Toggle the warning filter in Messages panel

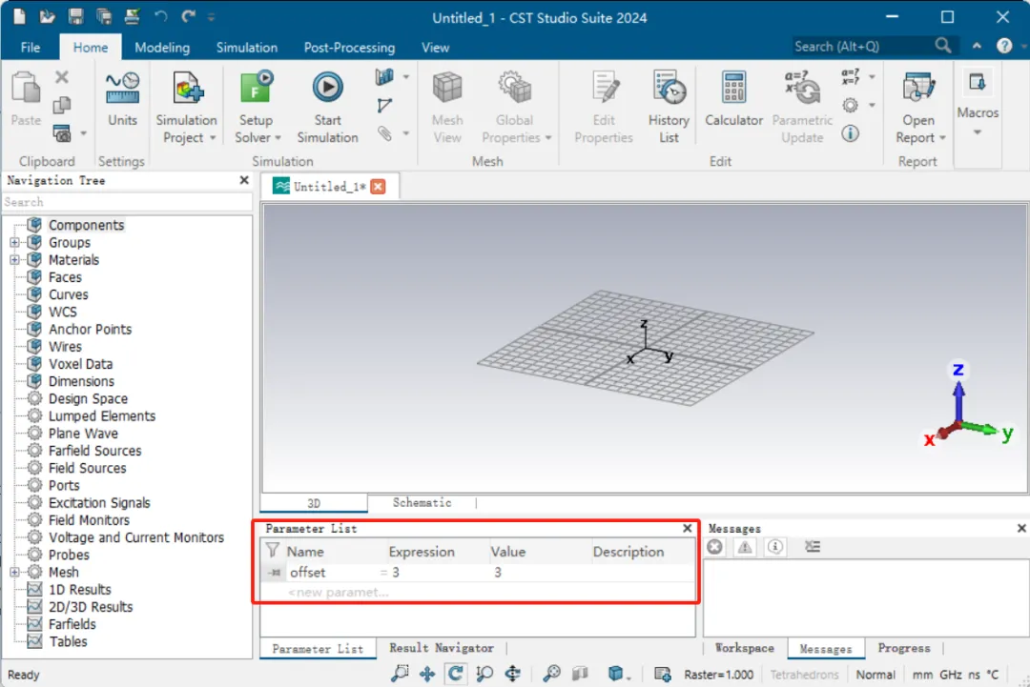745,547
